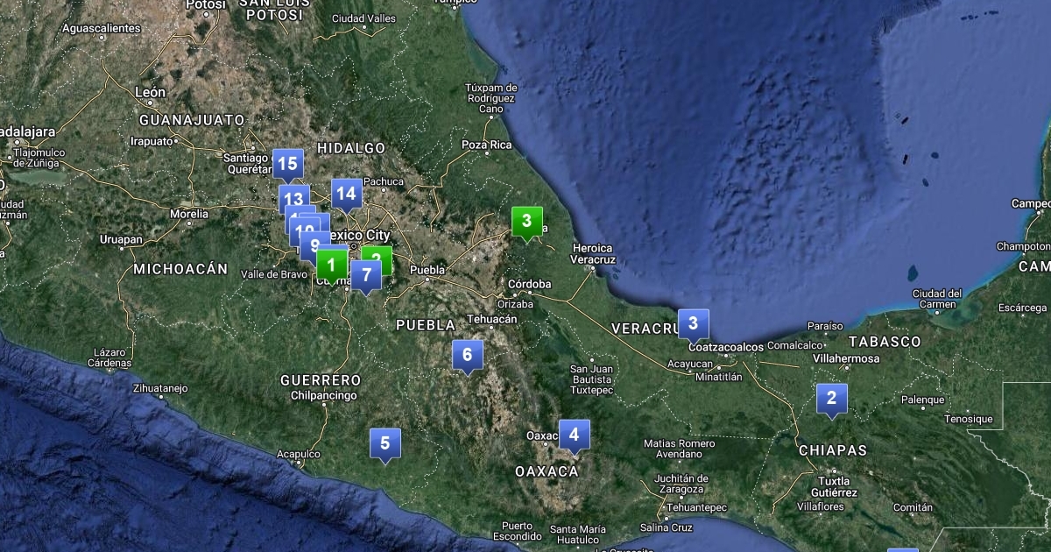Click the TABASCO state label
Image resolution: width=1051 pixels, height=552 pixels.
(885, 341)
